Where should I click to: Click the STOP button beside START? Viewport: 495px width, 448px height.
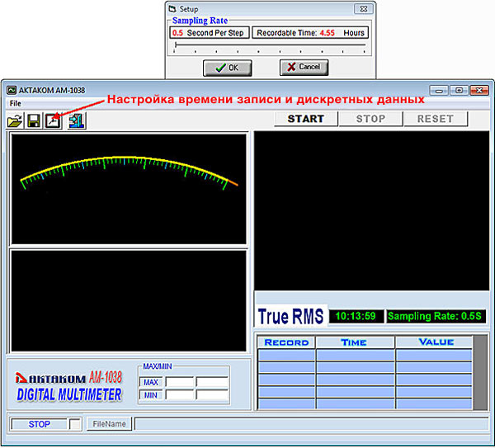pos(370,119)
